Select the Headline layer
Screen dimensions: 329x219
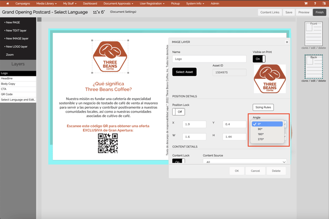tap(18, 79)
